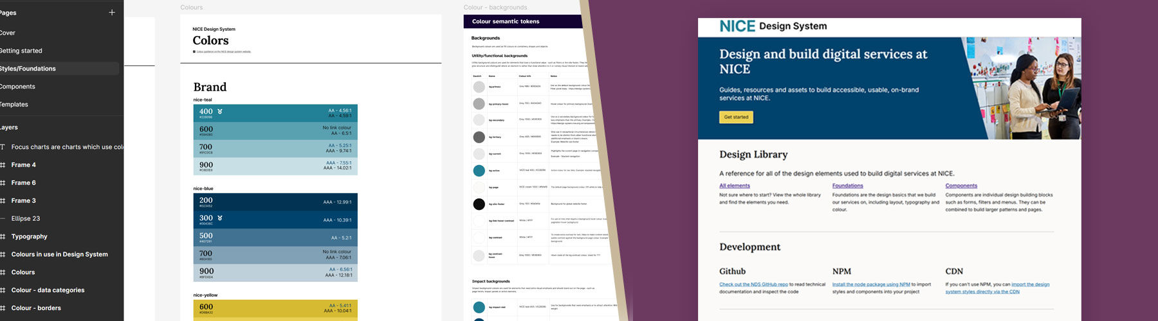Add a new page with the plus icon
This screenshot has height=321, width=1158.
[112, 12]
